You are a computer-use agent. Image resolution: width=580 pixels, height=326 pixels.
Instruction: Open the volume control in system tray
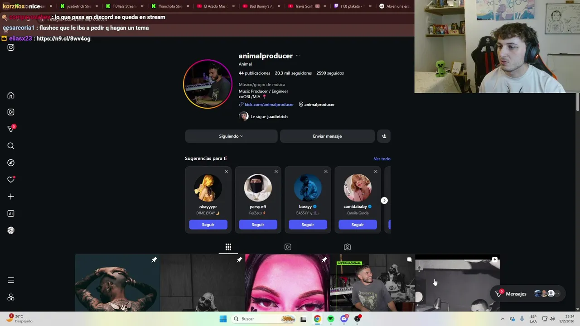[x=552, y=319]
